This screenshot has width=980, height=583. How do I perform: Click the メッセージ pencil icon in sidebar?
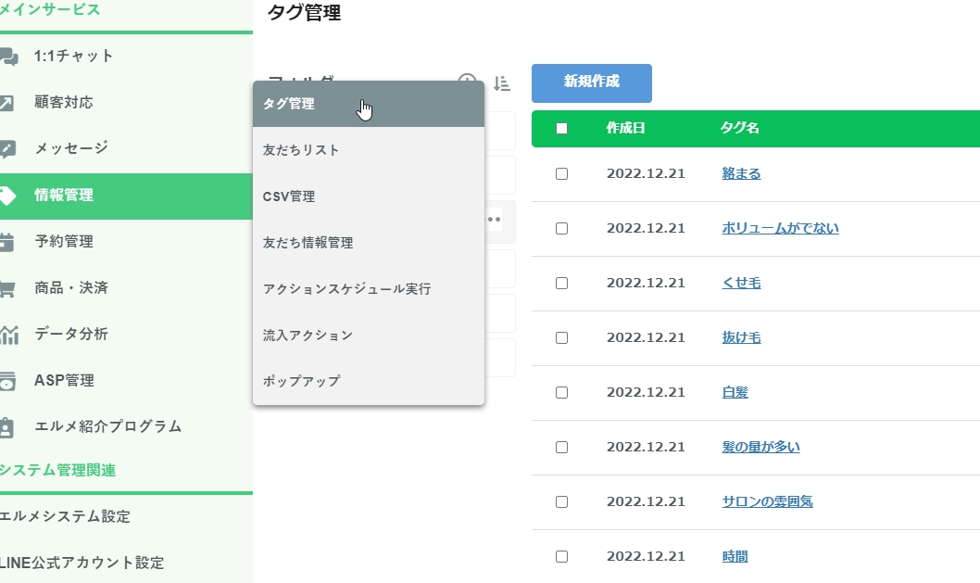coord(7,149)
